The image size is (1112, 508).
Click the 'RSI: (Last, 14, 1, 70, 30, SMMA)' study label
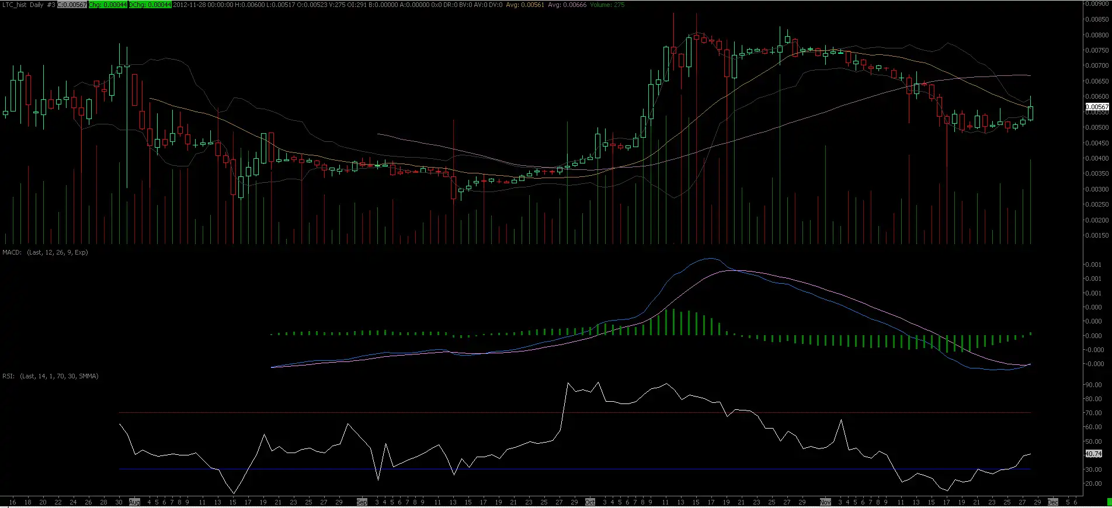[x=50, y=376]
